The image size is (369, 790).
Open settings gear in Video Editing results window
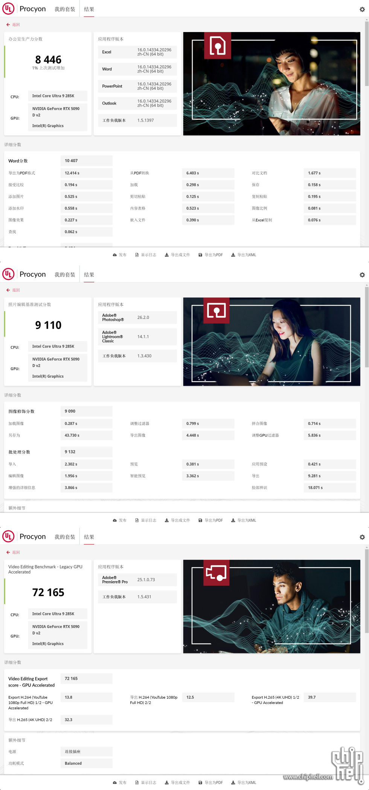click(x=362, y=537)
